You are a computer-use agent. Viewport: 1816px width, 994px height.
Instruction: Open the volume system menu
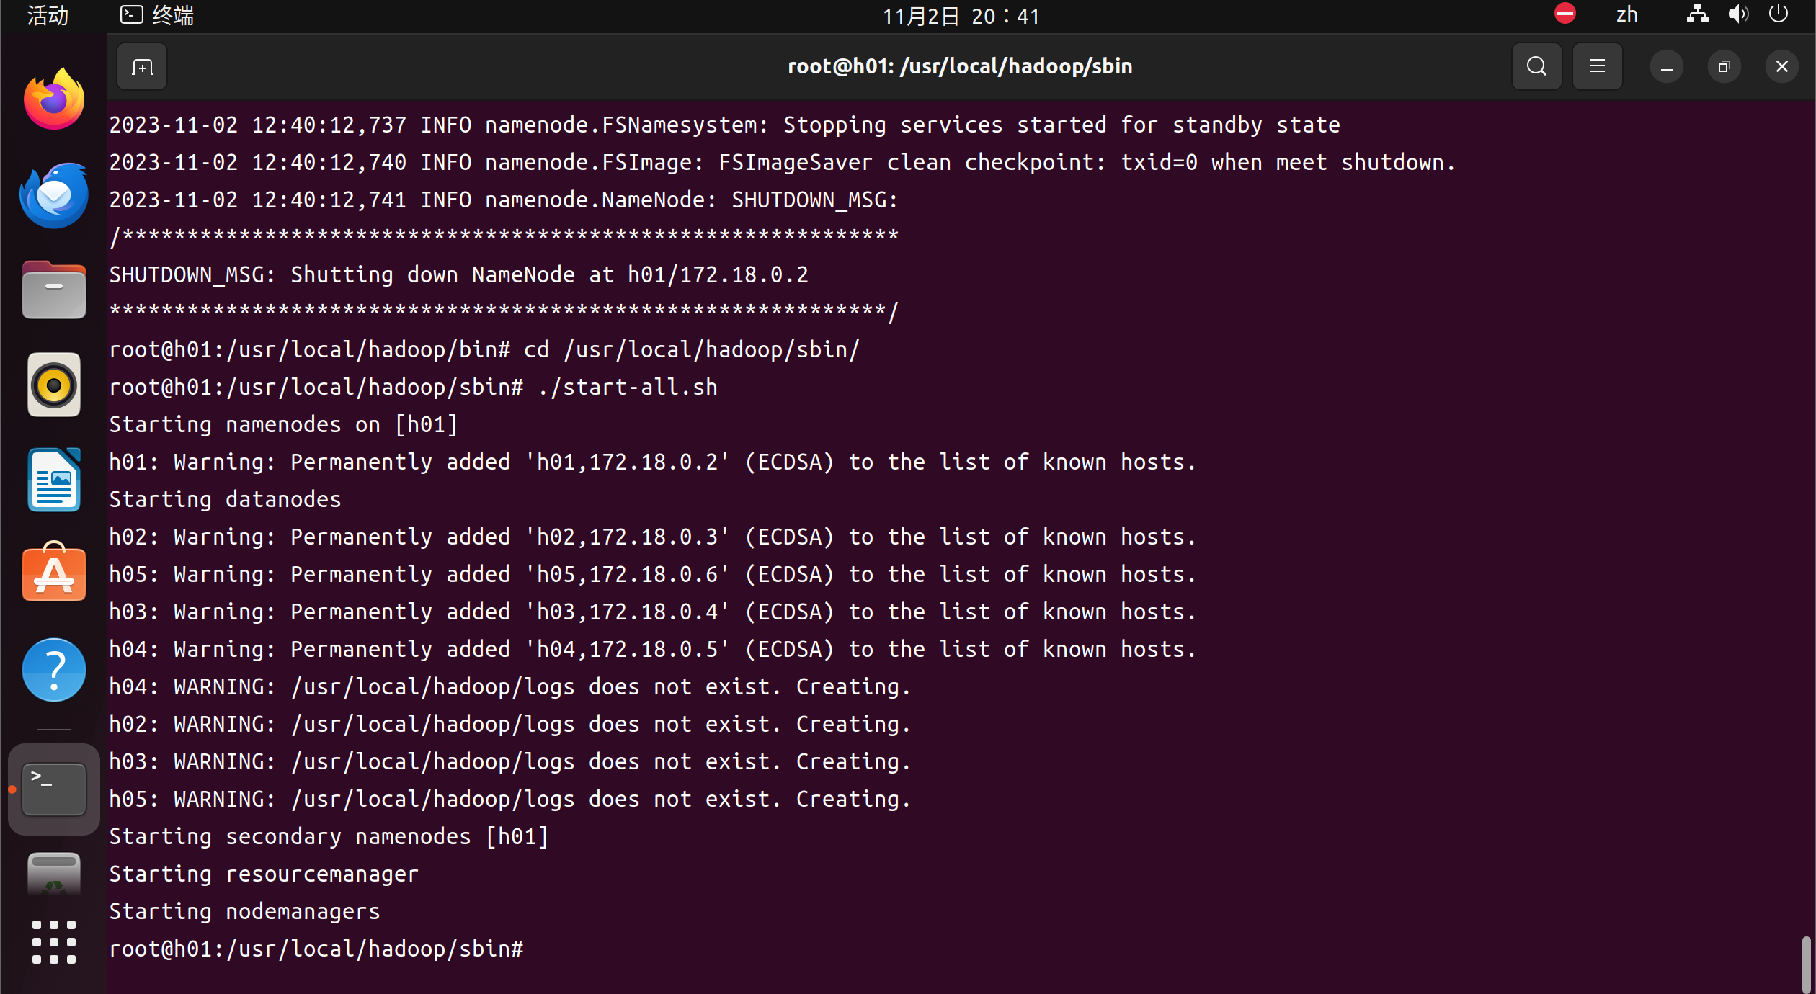[1738, 14]
